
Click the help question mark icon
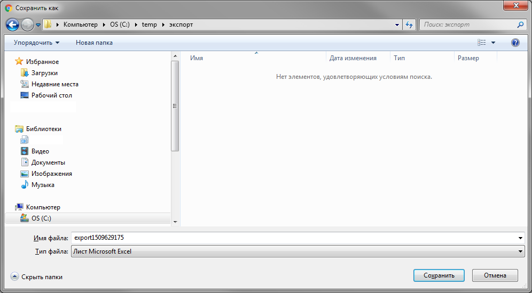515,43
